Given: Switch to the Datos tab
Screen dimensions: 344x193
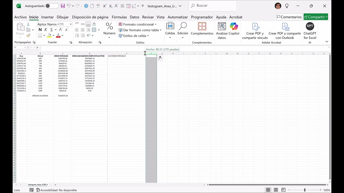Looking at the screenshot, I should tap(135, 17).
